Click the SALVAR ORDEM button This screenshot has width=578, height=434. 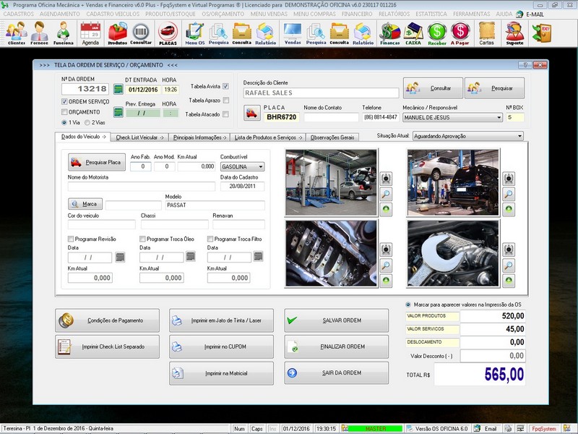point(337,320)
